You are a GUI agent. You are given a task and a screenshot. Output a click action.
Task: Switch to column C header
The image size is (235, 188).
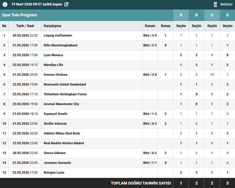(212, 15)
